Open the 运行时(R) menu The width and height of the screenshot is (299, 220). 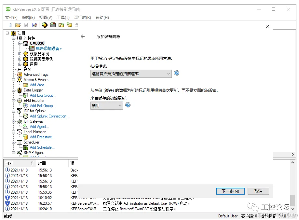[x=83, y=17]
